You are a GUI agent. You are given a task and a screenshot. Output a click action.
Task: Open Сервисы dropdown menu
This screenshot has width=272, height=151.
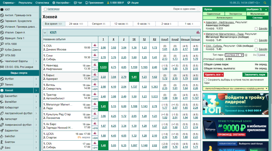coord(9,3)
